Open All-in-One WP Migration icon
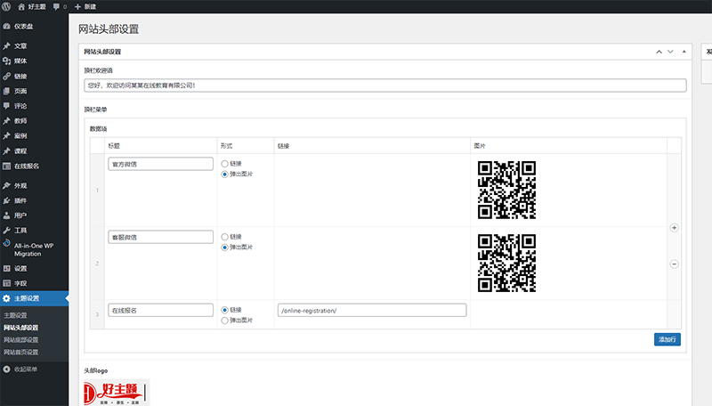The width and height of the screenshot is (712, 406). coord(6,243)
